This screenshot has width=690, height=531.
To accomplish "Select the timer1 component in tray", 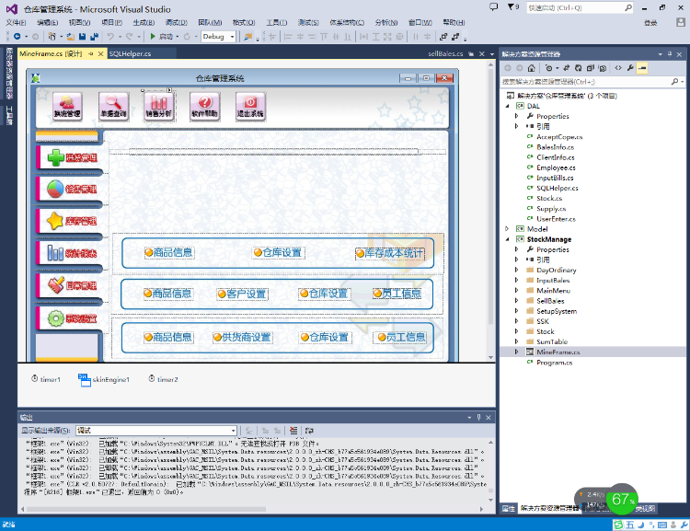I will [46, 379].
